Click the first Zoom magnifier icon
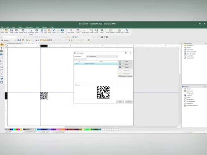Viewport: 207px width, 155px height. [x=91, y=31]
